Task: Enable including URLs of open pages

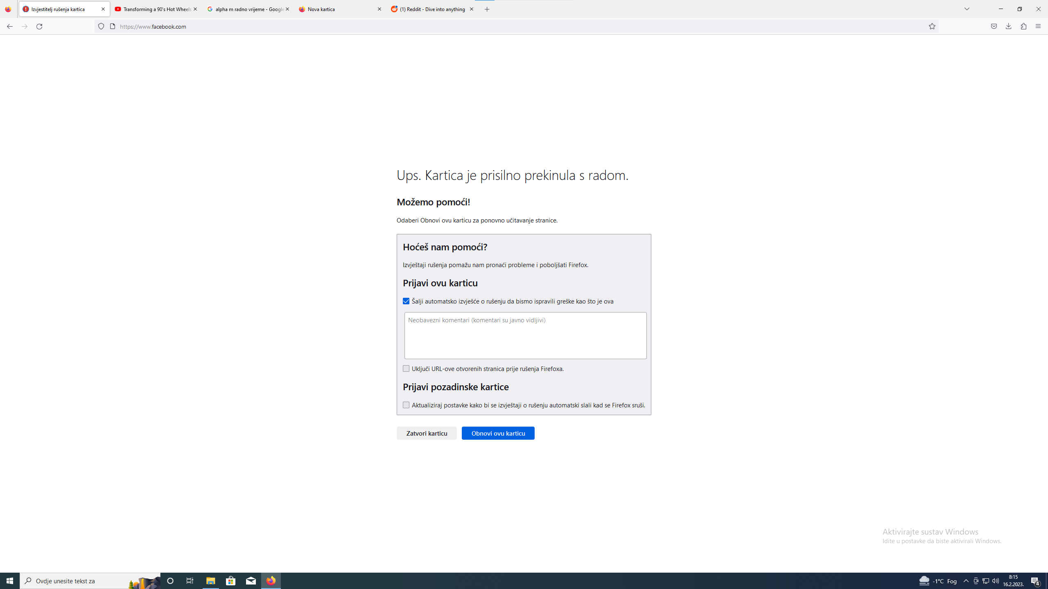Action: tap(406, 369)
